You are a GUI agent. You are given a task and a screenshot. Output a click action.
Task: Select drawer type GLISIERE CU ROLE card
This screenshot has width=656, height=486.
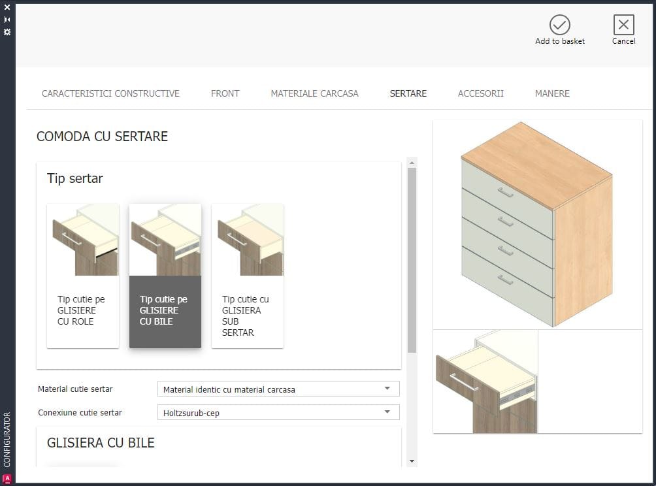[83, 276]
